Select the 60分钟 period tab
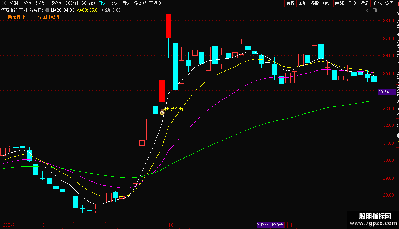 [88, 3]
